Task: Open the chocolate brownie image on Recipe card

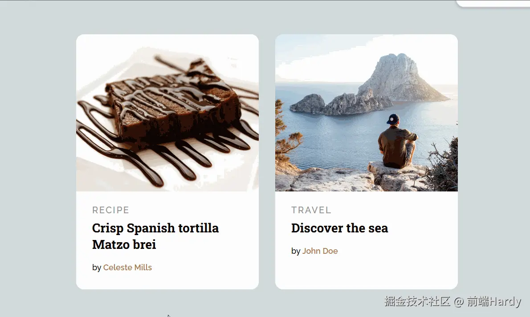Action: point(167,113)
